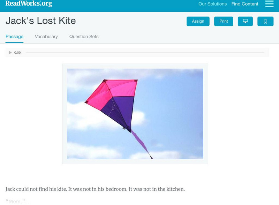Click the audio progress track
This screenshot has height=205, width=279.
coord(145,53)
